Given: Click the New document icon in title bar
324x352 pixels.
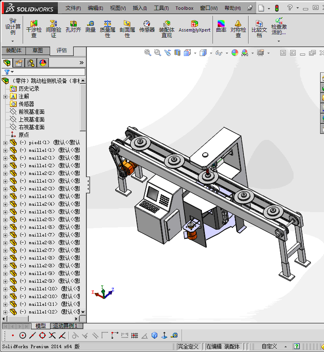Looking at the screenshot, I should click(261, 8).
